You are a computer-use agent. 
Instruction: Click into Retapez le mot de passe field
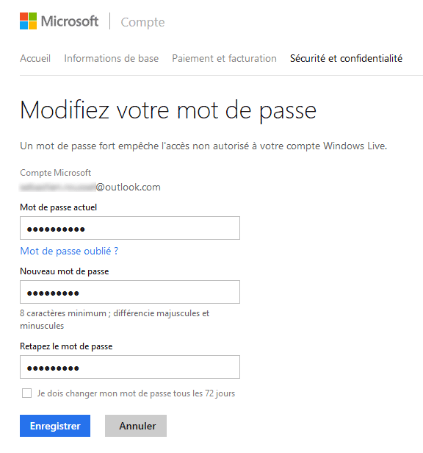pyautogui.click(x=130, y=367)
